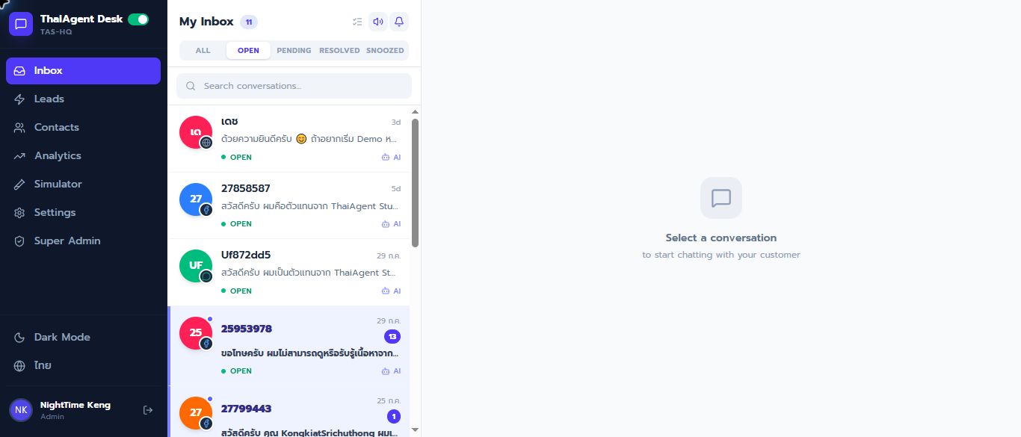
Task: Click the pink 25 avatar
Action: [x=196, y=332]
